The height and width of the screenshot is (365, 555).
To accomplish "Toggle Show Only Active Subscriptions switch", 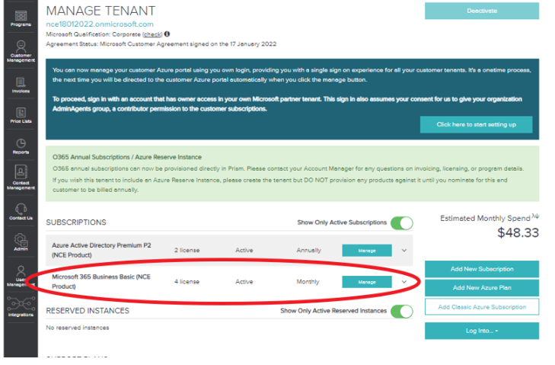I will coord(401,223).
